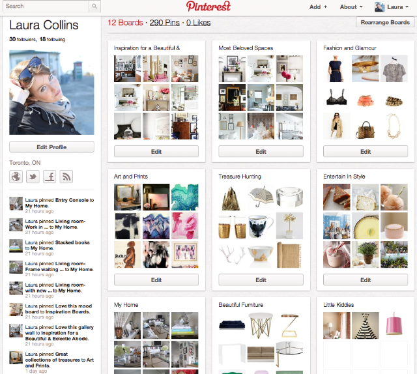Open the black bra thumbnail in Fashion board

[336, 97]
